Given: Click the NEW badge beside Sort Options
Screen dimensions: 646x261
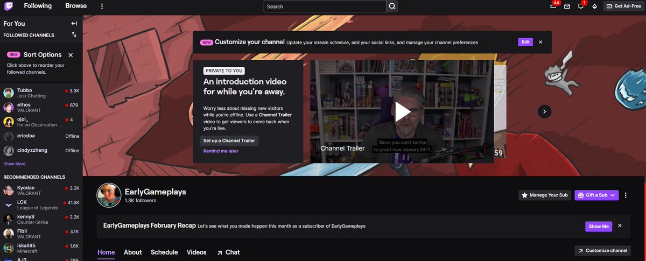Looking at the screenshot, I should click(13, 55).
